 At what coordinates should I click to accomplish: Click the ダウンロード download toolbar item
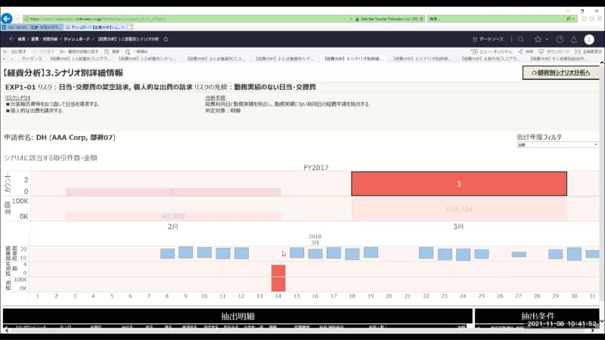554,51
